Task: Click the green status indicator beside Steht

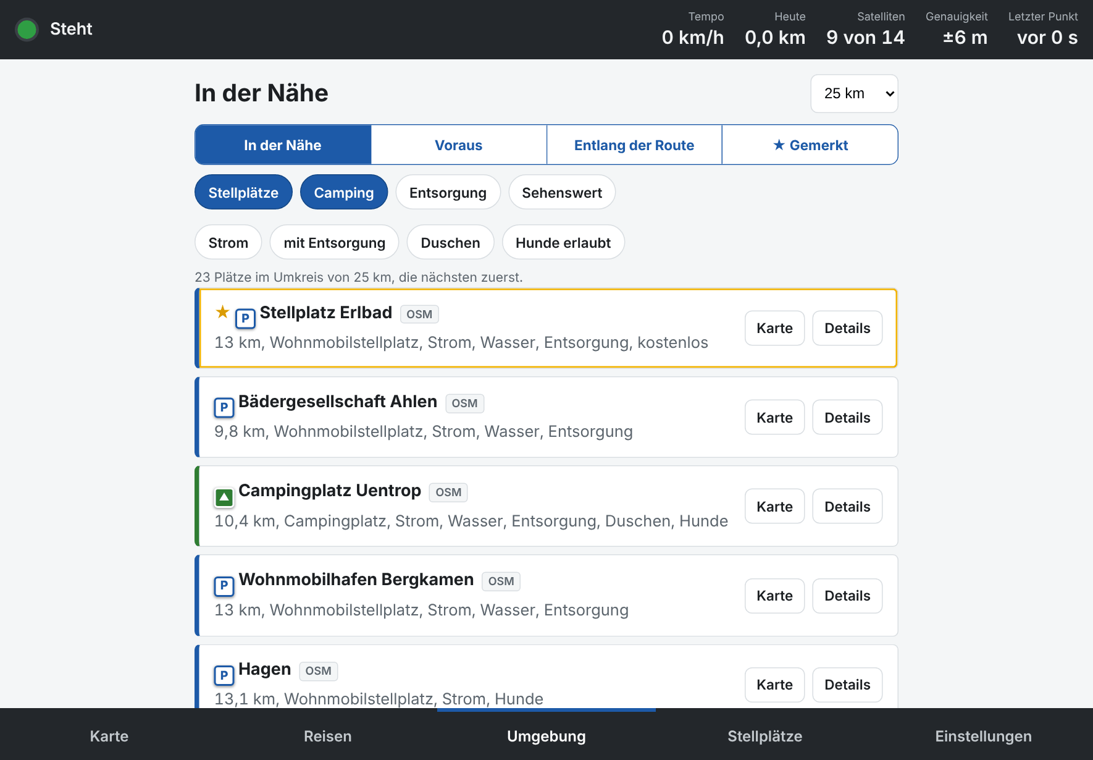Action: coord(27,29)
